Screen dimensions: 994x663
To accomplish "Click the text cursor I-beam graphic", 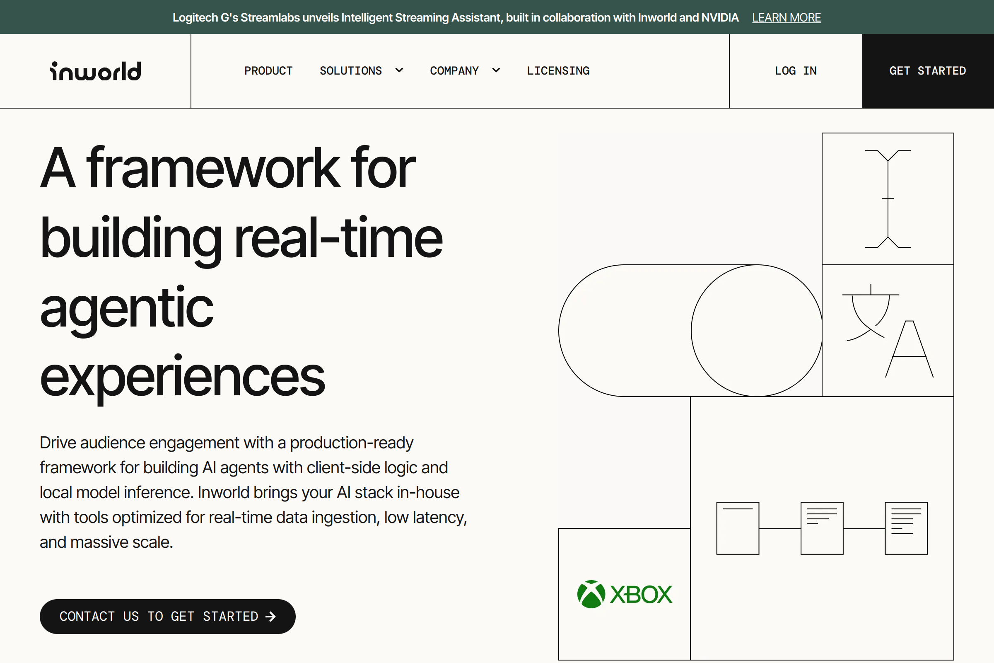I will 888,199.
